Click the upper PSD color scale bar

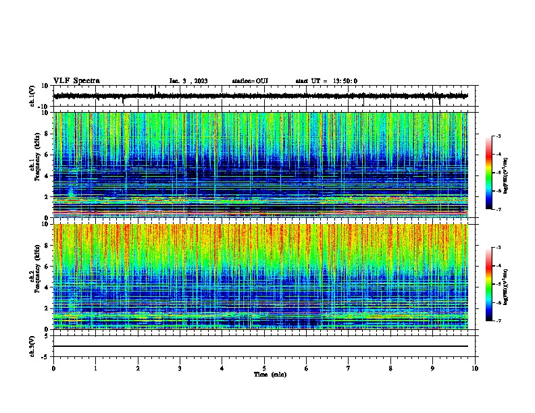tap(488, 173)
